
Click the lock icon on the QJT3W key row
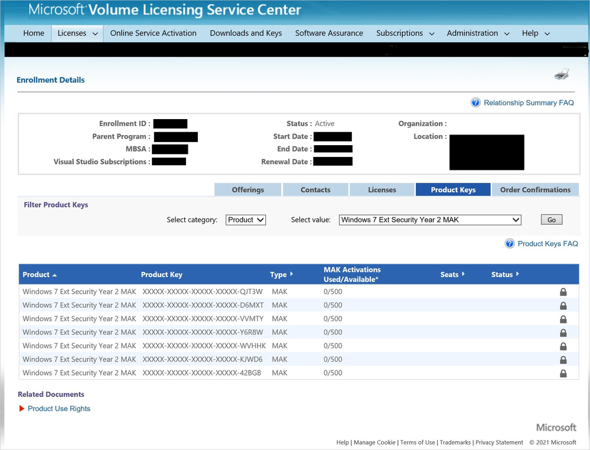coord(563,291)
